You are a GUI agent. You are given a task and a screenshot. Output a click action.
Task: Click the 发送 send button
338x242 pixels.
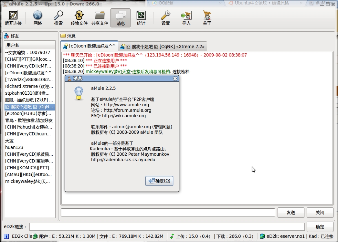[291, 213]
